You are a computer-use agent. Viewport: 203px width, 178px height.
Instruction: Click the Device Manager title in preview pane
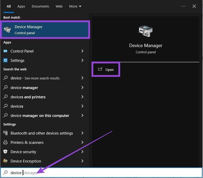point(145,46)
